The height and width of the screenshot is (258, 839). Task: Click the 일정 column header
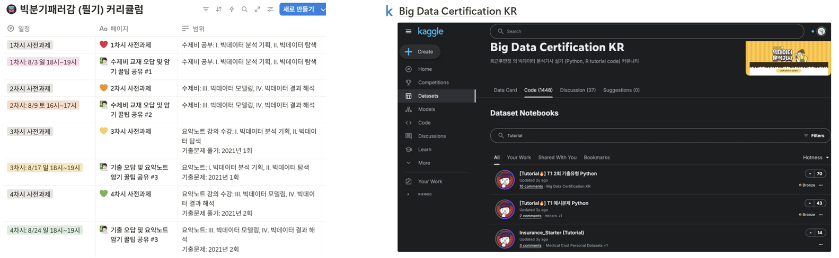pos(19,29)
